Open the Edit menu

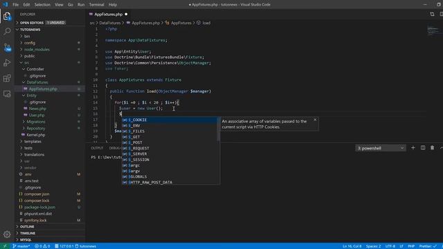tap(26, 5)
